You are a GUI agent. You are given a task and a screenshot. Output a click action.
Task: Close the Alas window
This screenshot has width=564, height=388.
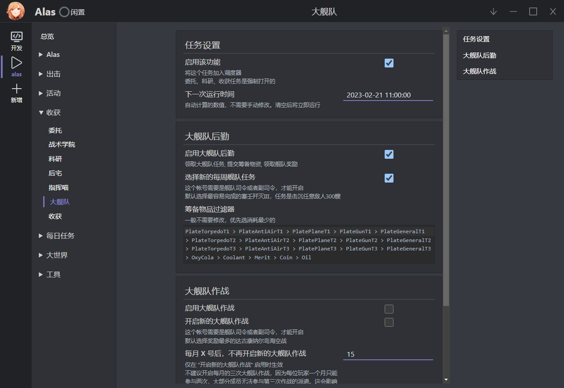tap(553, 12)
